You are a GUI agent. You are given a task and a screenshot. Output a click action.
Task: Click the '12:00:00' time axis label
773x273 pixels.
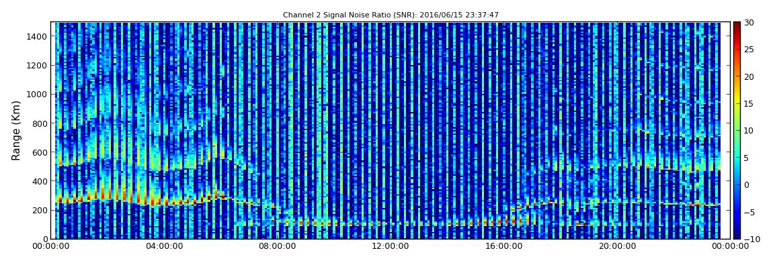pos(389,246)
